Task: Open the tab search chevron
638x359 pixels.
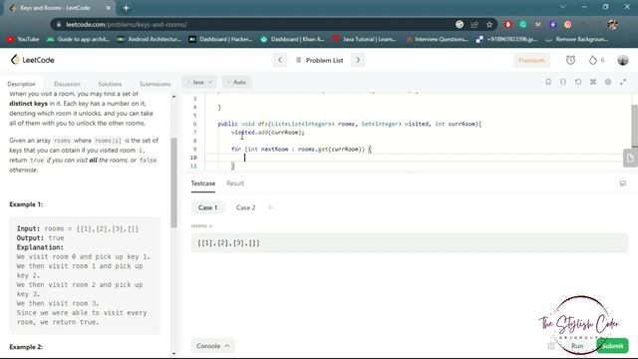Action: [562, 7]
